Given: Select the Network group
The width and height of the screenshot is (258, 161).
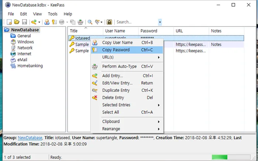Looking at the screenshot, I should [25, 48].
